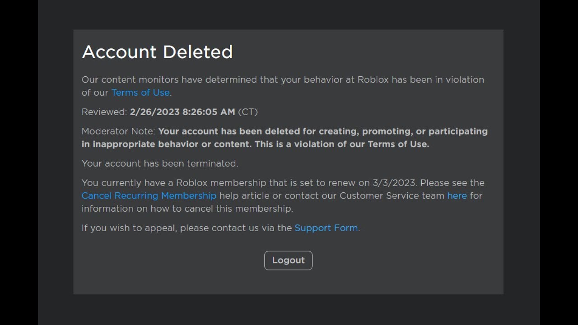Click the black bar right of the page
The width and height of the screenshot is (578, 325).
(x=559, y=162)
